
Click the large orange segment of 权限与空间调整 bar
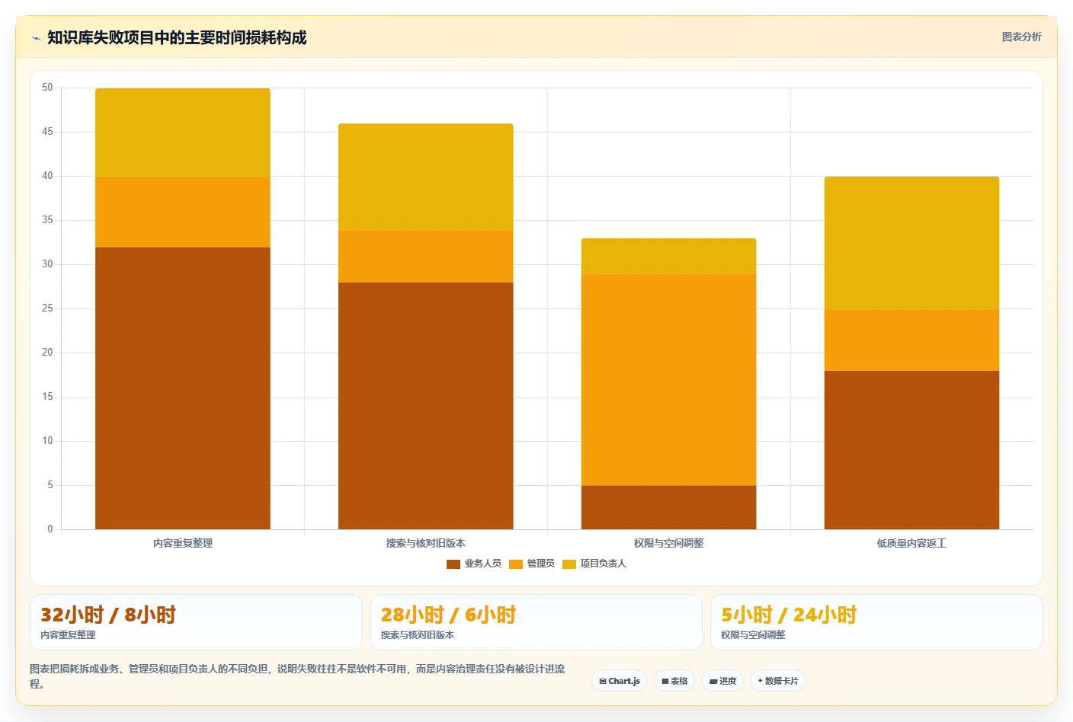tap(669, 379)
